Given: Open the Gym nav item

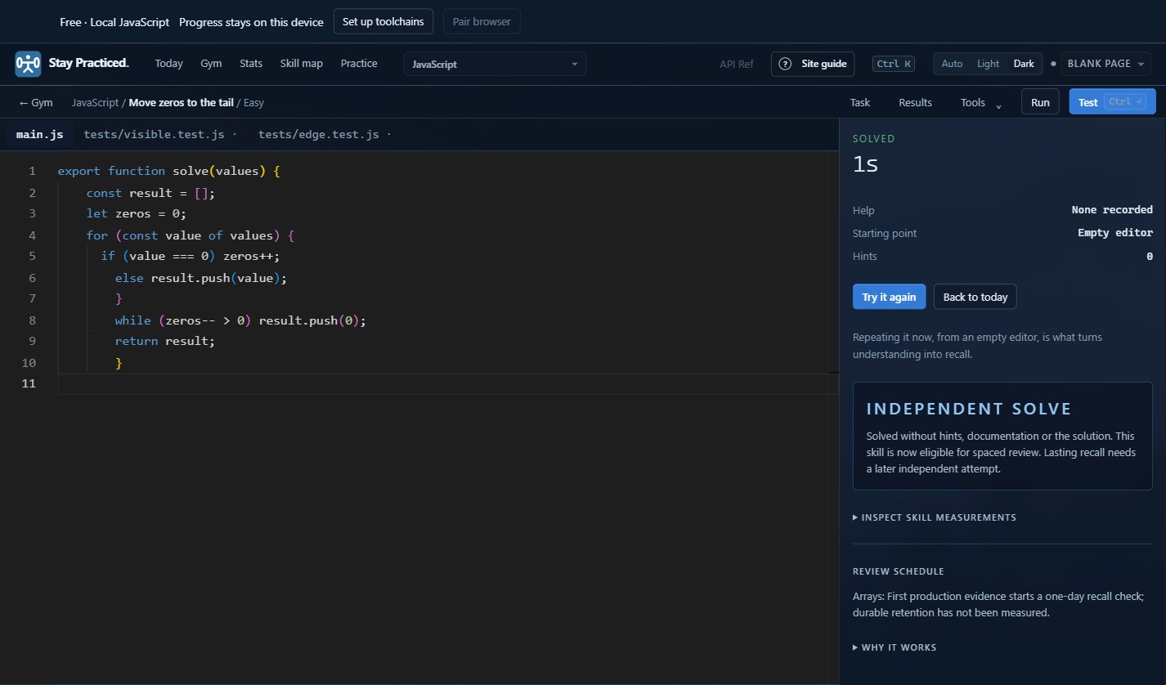Looking at the screenshot, I should [211, 64].
